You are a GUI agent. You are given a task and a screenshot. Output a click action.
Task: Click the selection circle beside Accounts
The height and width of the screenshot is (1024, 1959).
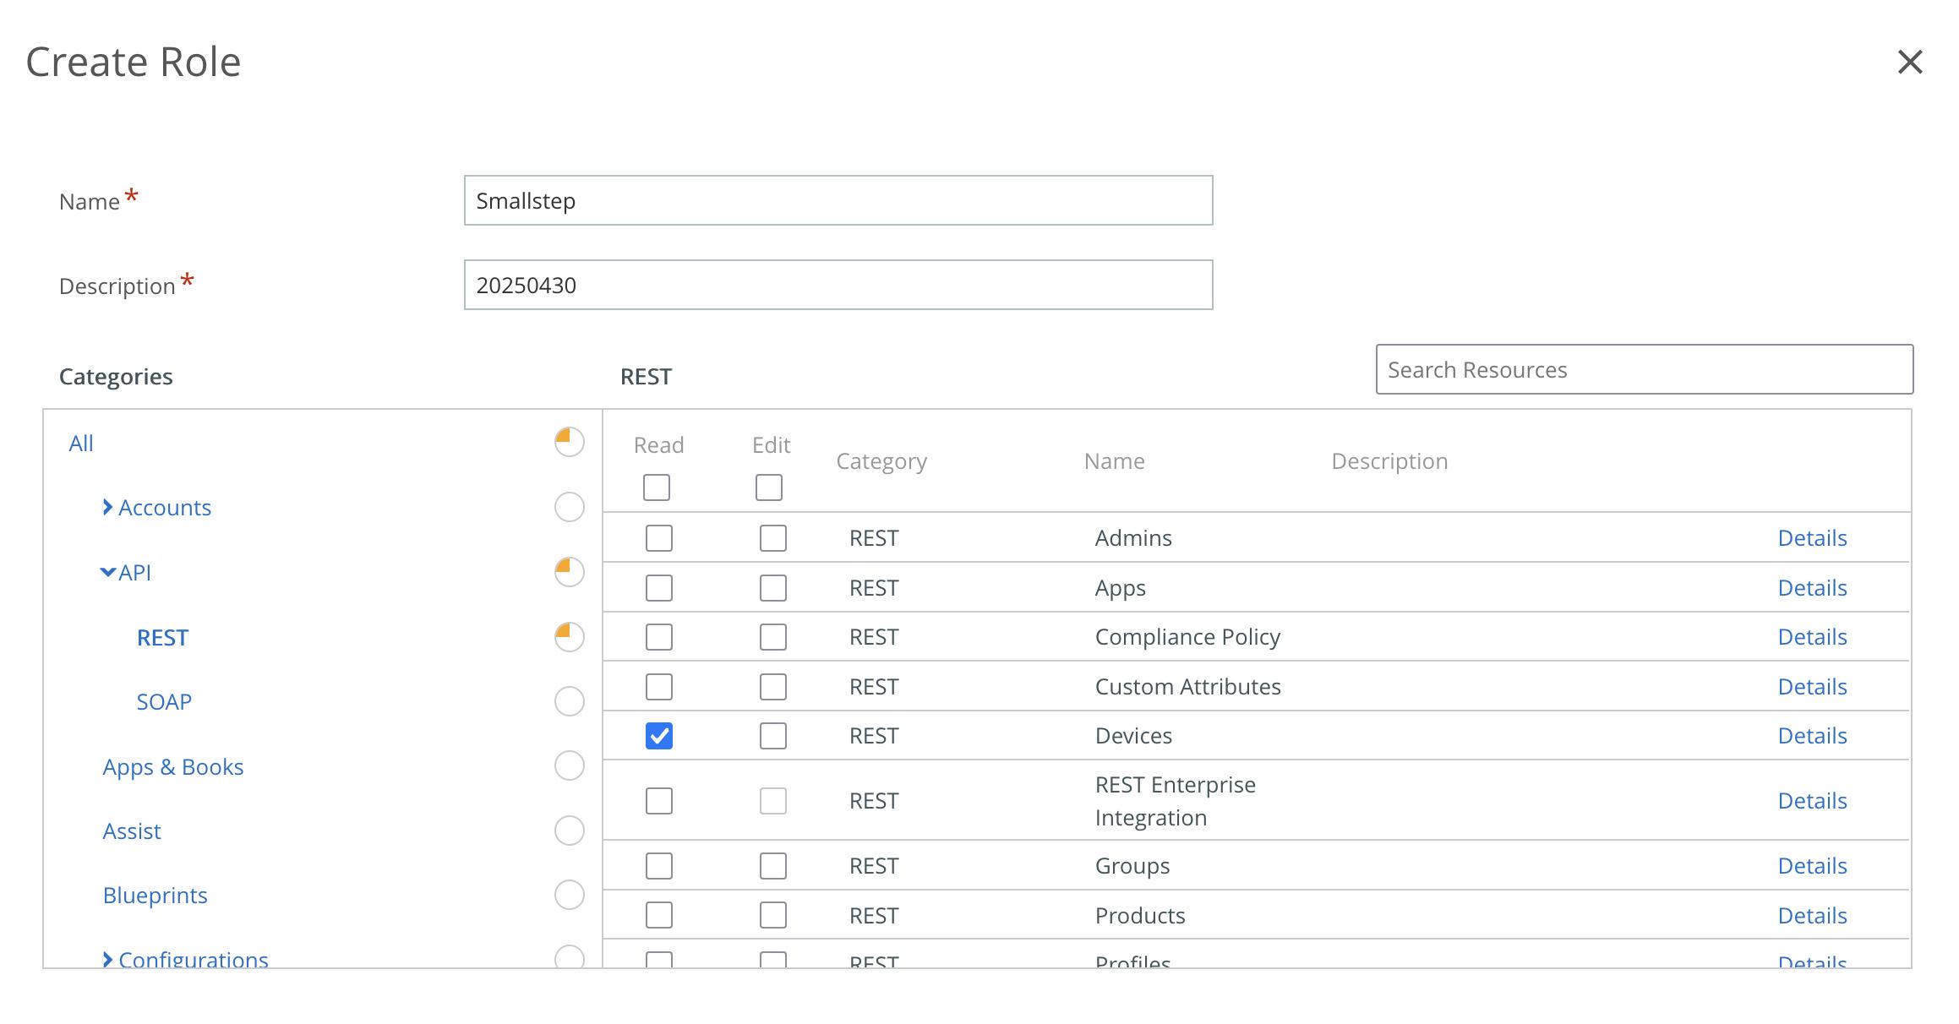tap(568, 508)
